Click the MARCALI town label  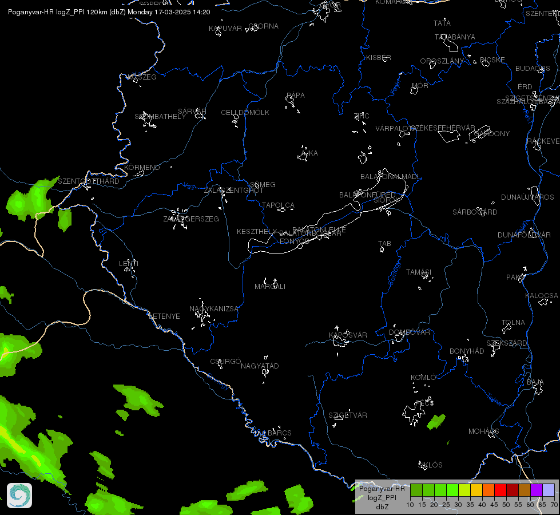click(x=270, y=287)
